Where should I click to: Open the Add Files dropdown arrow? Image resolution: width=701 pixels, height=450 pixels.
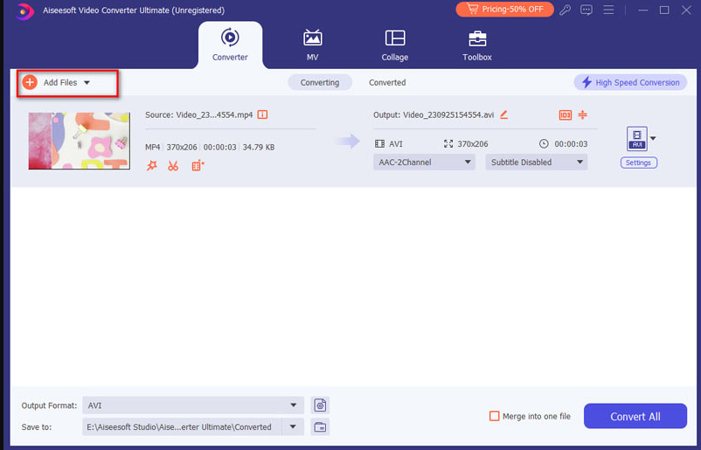[x=87, y=83]
